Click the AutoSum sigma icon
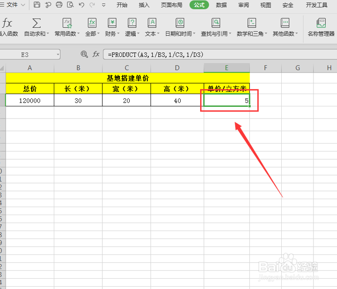 (x=36, y=23)
